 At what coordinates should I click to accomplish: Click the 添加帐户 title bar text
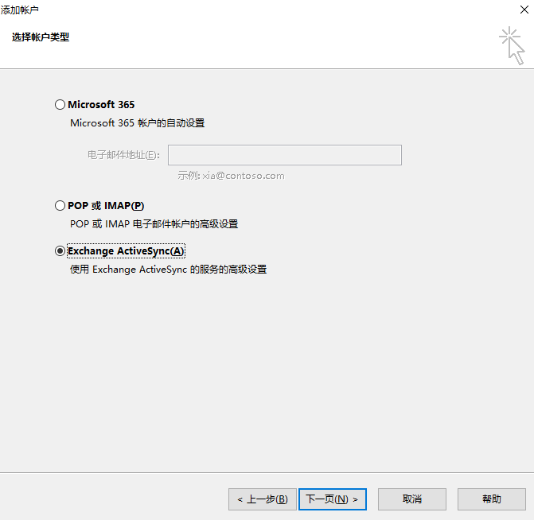tap(20, 10)
